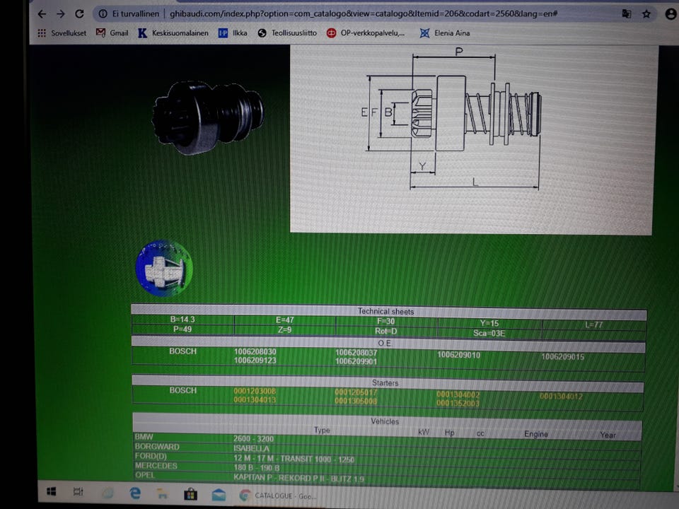The height and width of the screenshot is (509, 679).
Task: Click the round blue-green gear logo icon
Action: [164, 269]
